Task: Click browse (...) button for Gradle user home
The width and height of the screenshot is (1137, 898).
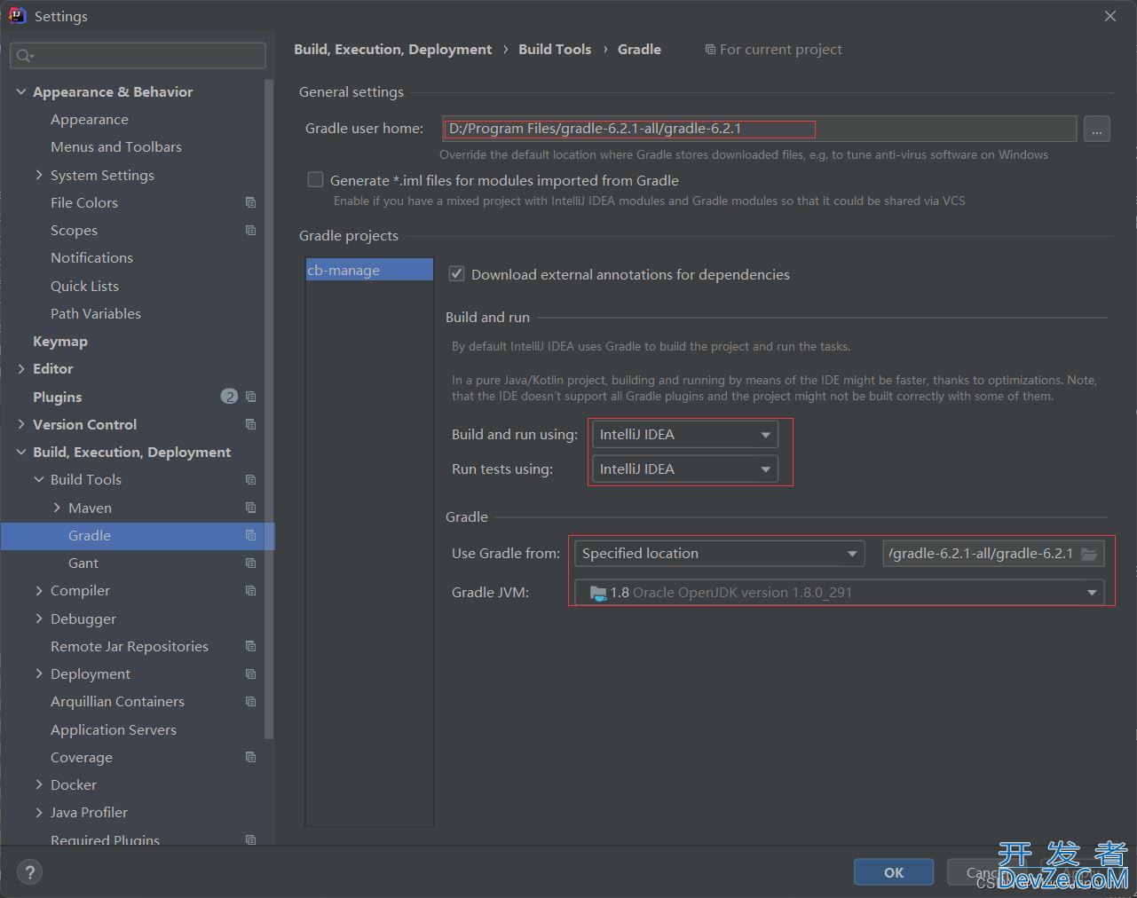Action: [1097, 129]
